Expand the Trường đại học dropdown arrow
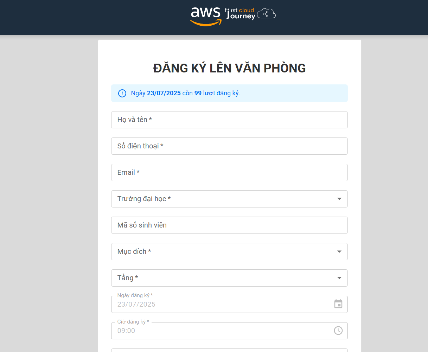 point(339,199)
